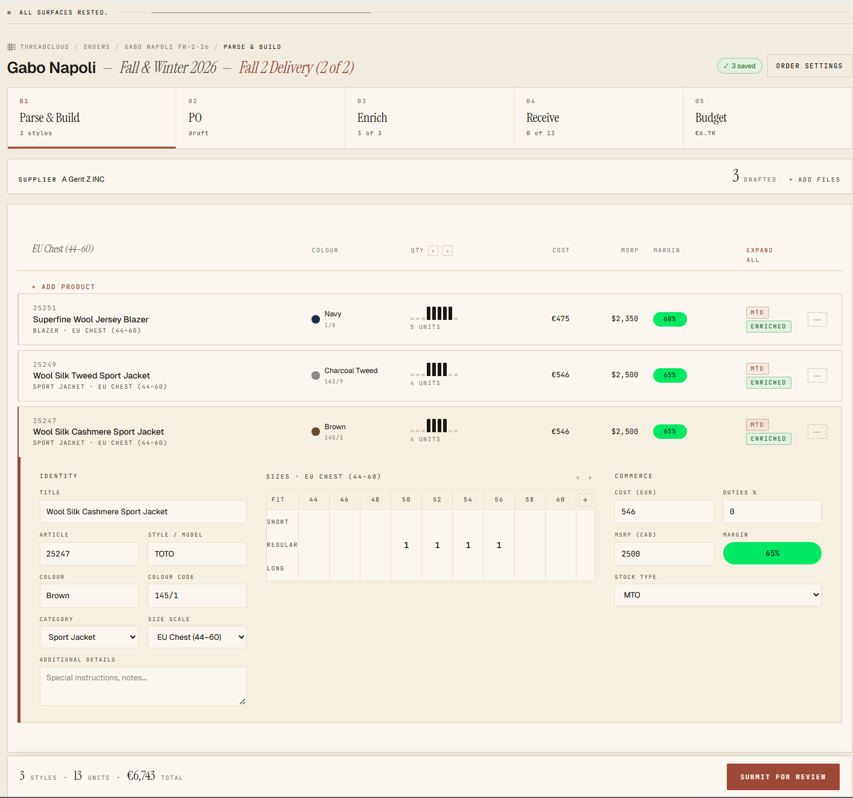Open the Stock Type dropdown showing MTO
This screenshot has height=798, width=853.
pyautogui.click(x=718, y=595)
